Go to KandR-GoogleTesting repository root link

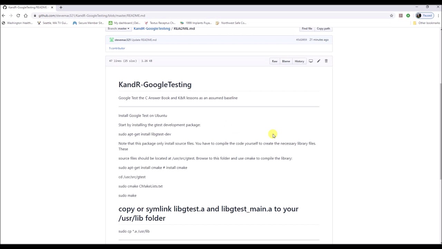[x=152, y=29]
